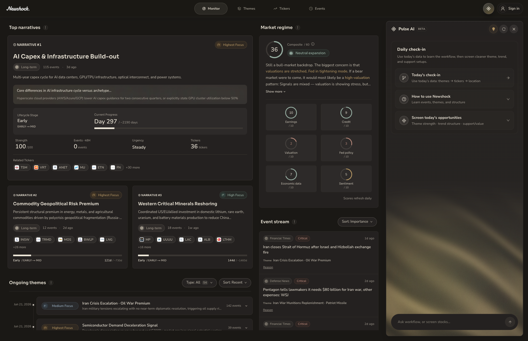Screen dimensions: 528x341
Task: Open the ETN ticker chip
Action: pos(99,168)
